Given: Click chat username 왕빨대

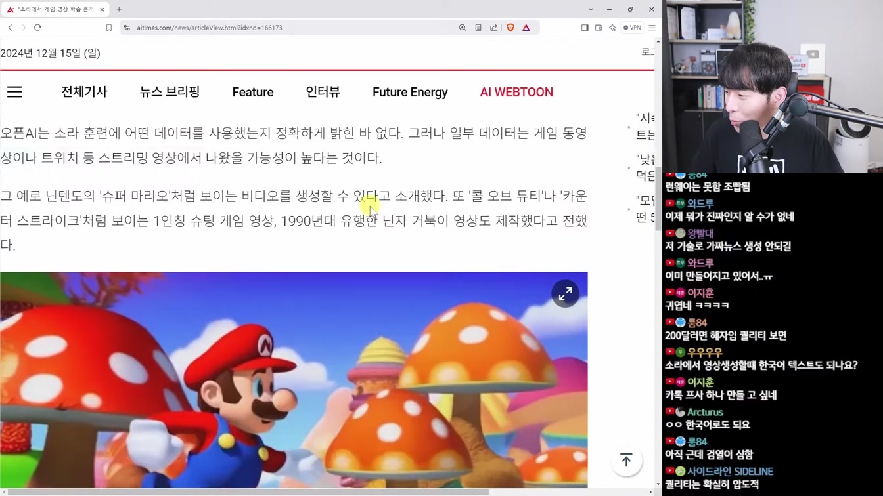Looking at the screenshot, I should [x=700, y=233].
